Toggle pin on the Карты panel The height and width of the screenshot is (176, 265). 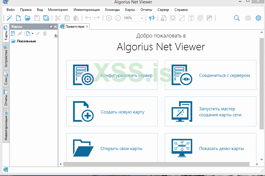click(51, 27)
